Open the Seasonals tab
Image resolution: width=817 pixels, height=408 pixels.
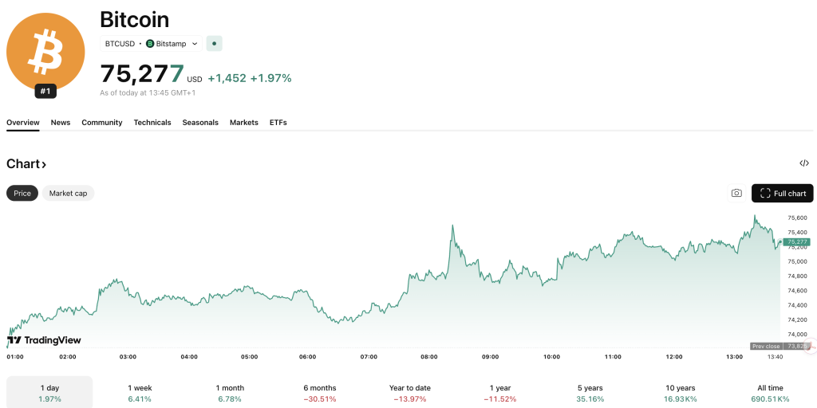click(200, 123)
